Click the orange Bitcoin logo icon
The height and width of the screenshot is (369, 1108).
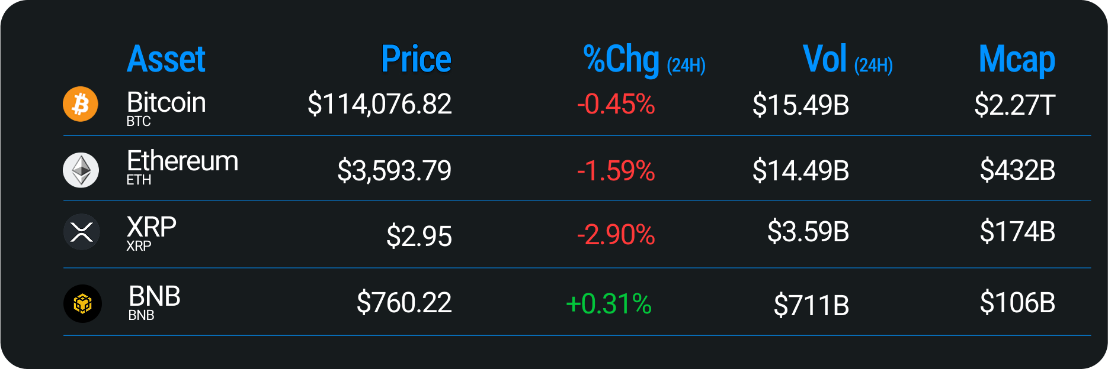click(x=81, y=104)
